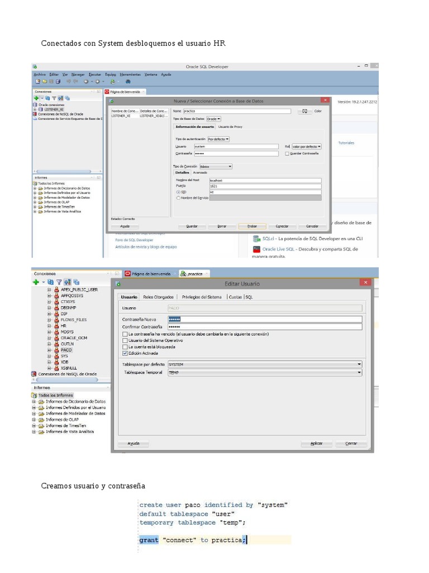Click the Open folder icon in main toolbar

(45, 82)
